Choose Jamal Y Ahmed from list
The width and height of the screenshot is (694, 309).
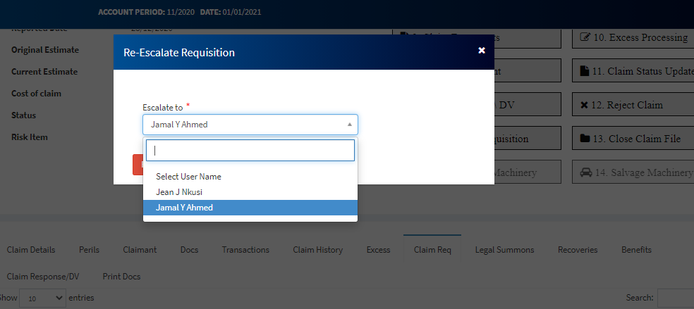[x=184, y=208]
